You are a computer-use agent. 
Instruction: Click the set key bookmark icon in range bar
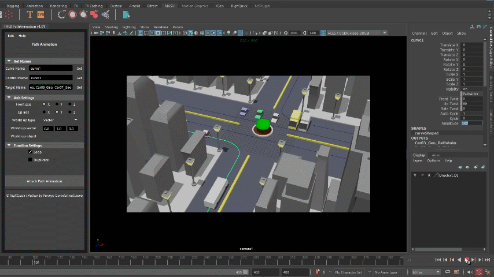tap(317, 272)
